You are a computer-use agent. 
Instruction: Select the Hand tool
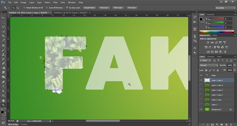(4, 100)
